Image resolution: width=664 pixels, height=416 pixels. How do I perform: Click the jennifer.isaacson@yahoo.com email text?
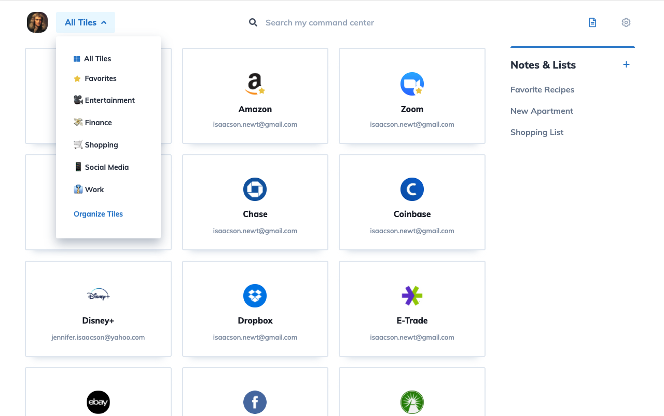[x=98, y=337]
